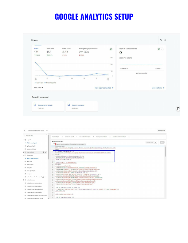188x243 pixels.
Task: Open the View realtime link
Action: tap(158, 88)
